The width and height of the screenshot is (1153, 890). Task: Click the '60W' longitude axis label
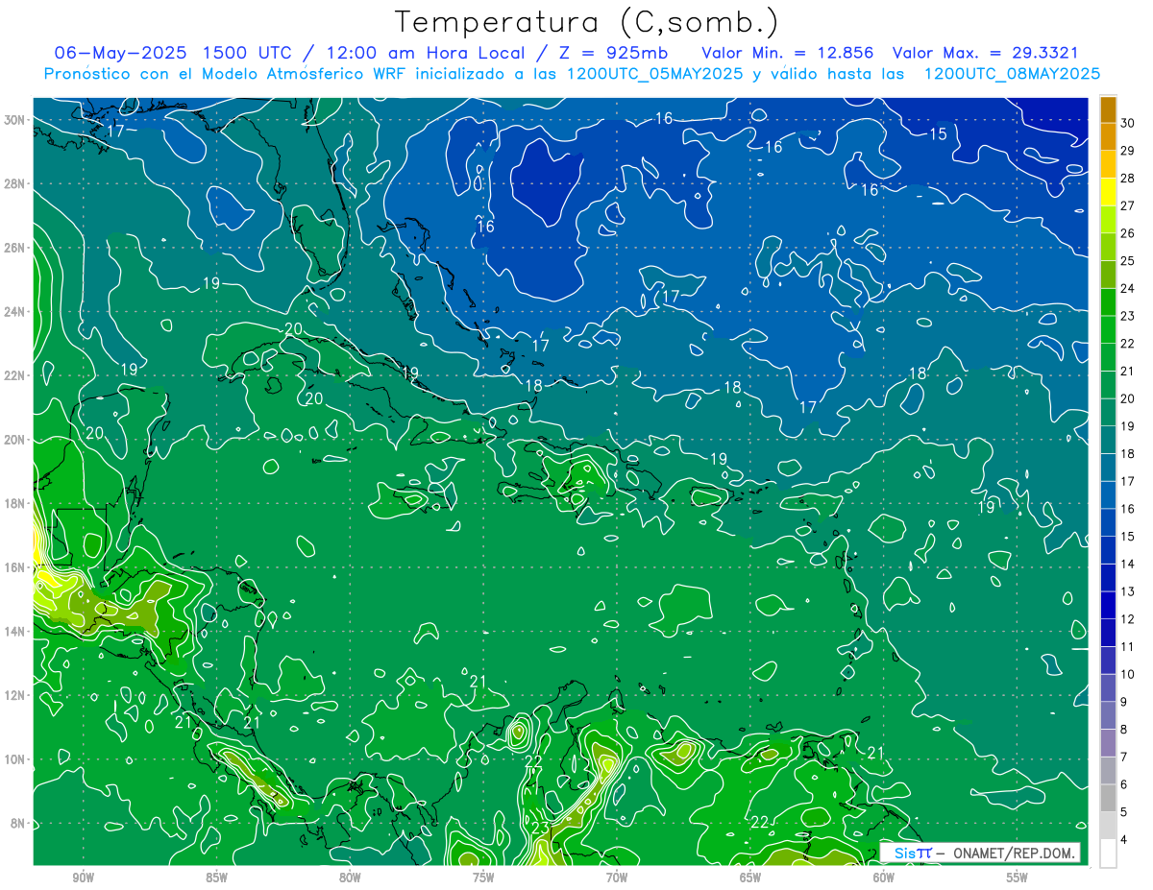point(884,878)
